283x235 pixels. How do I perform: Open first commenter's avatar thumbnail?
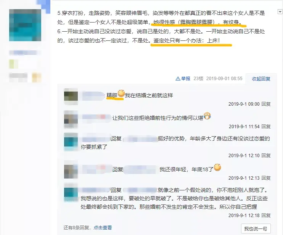[x=71, y=96]
